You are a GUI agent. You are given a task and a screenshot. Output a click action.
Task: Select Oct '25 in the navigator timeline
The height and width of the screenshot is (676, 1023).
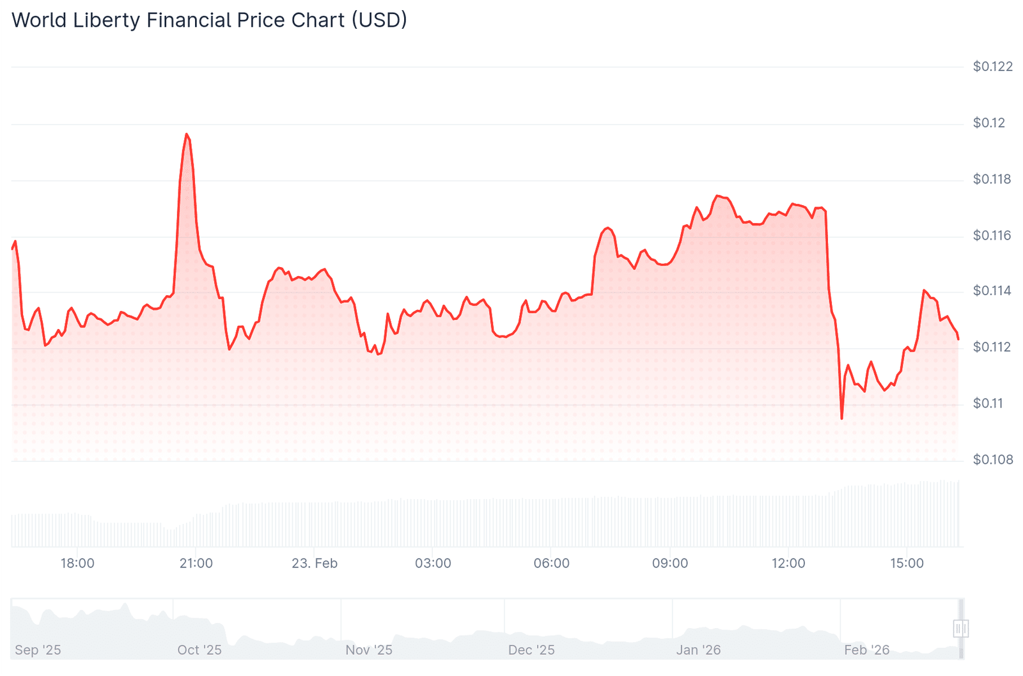199,650
